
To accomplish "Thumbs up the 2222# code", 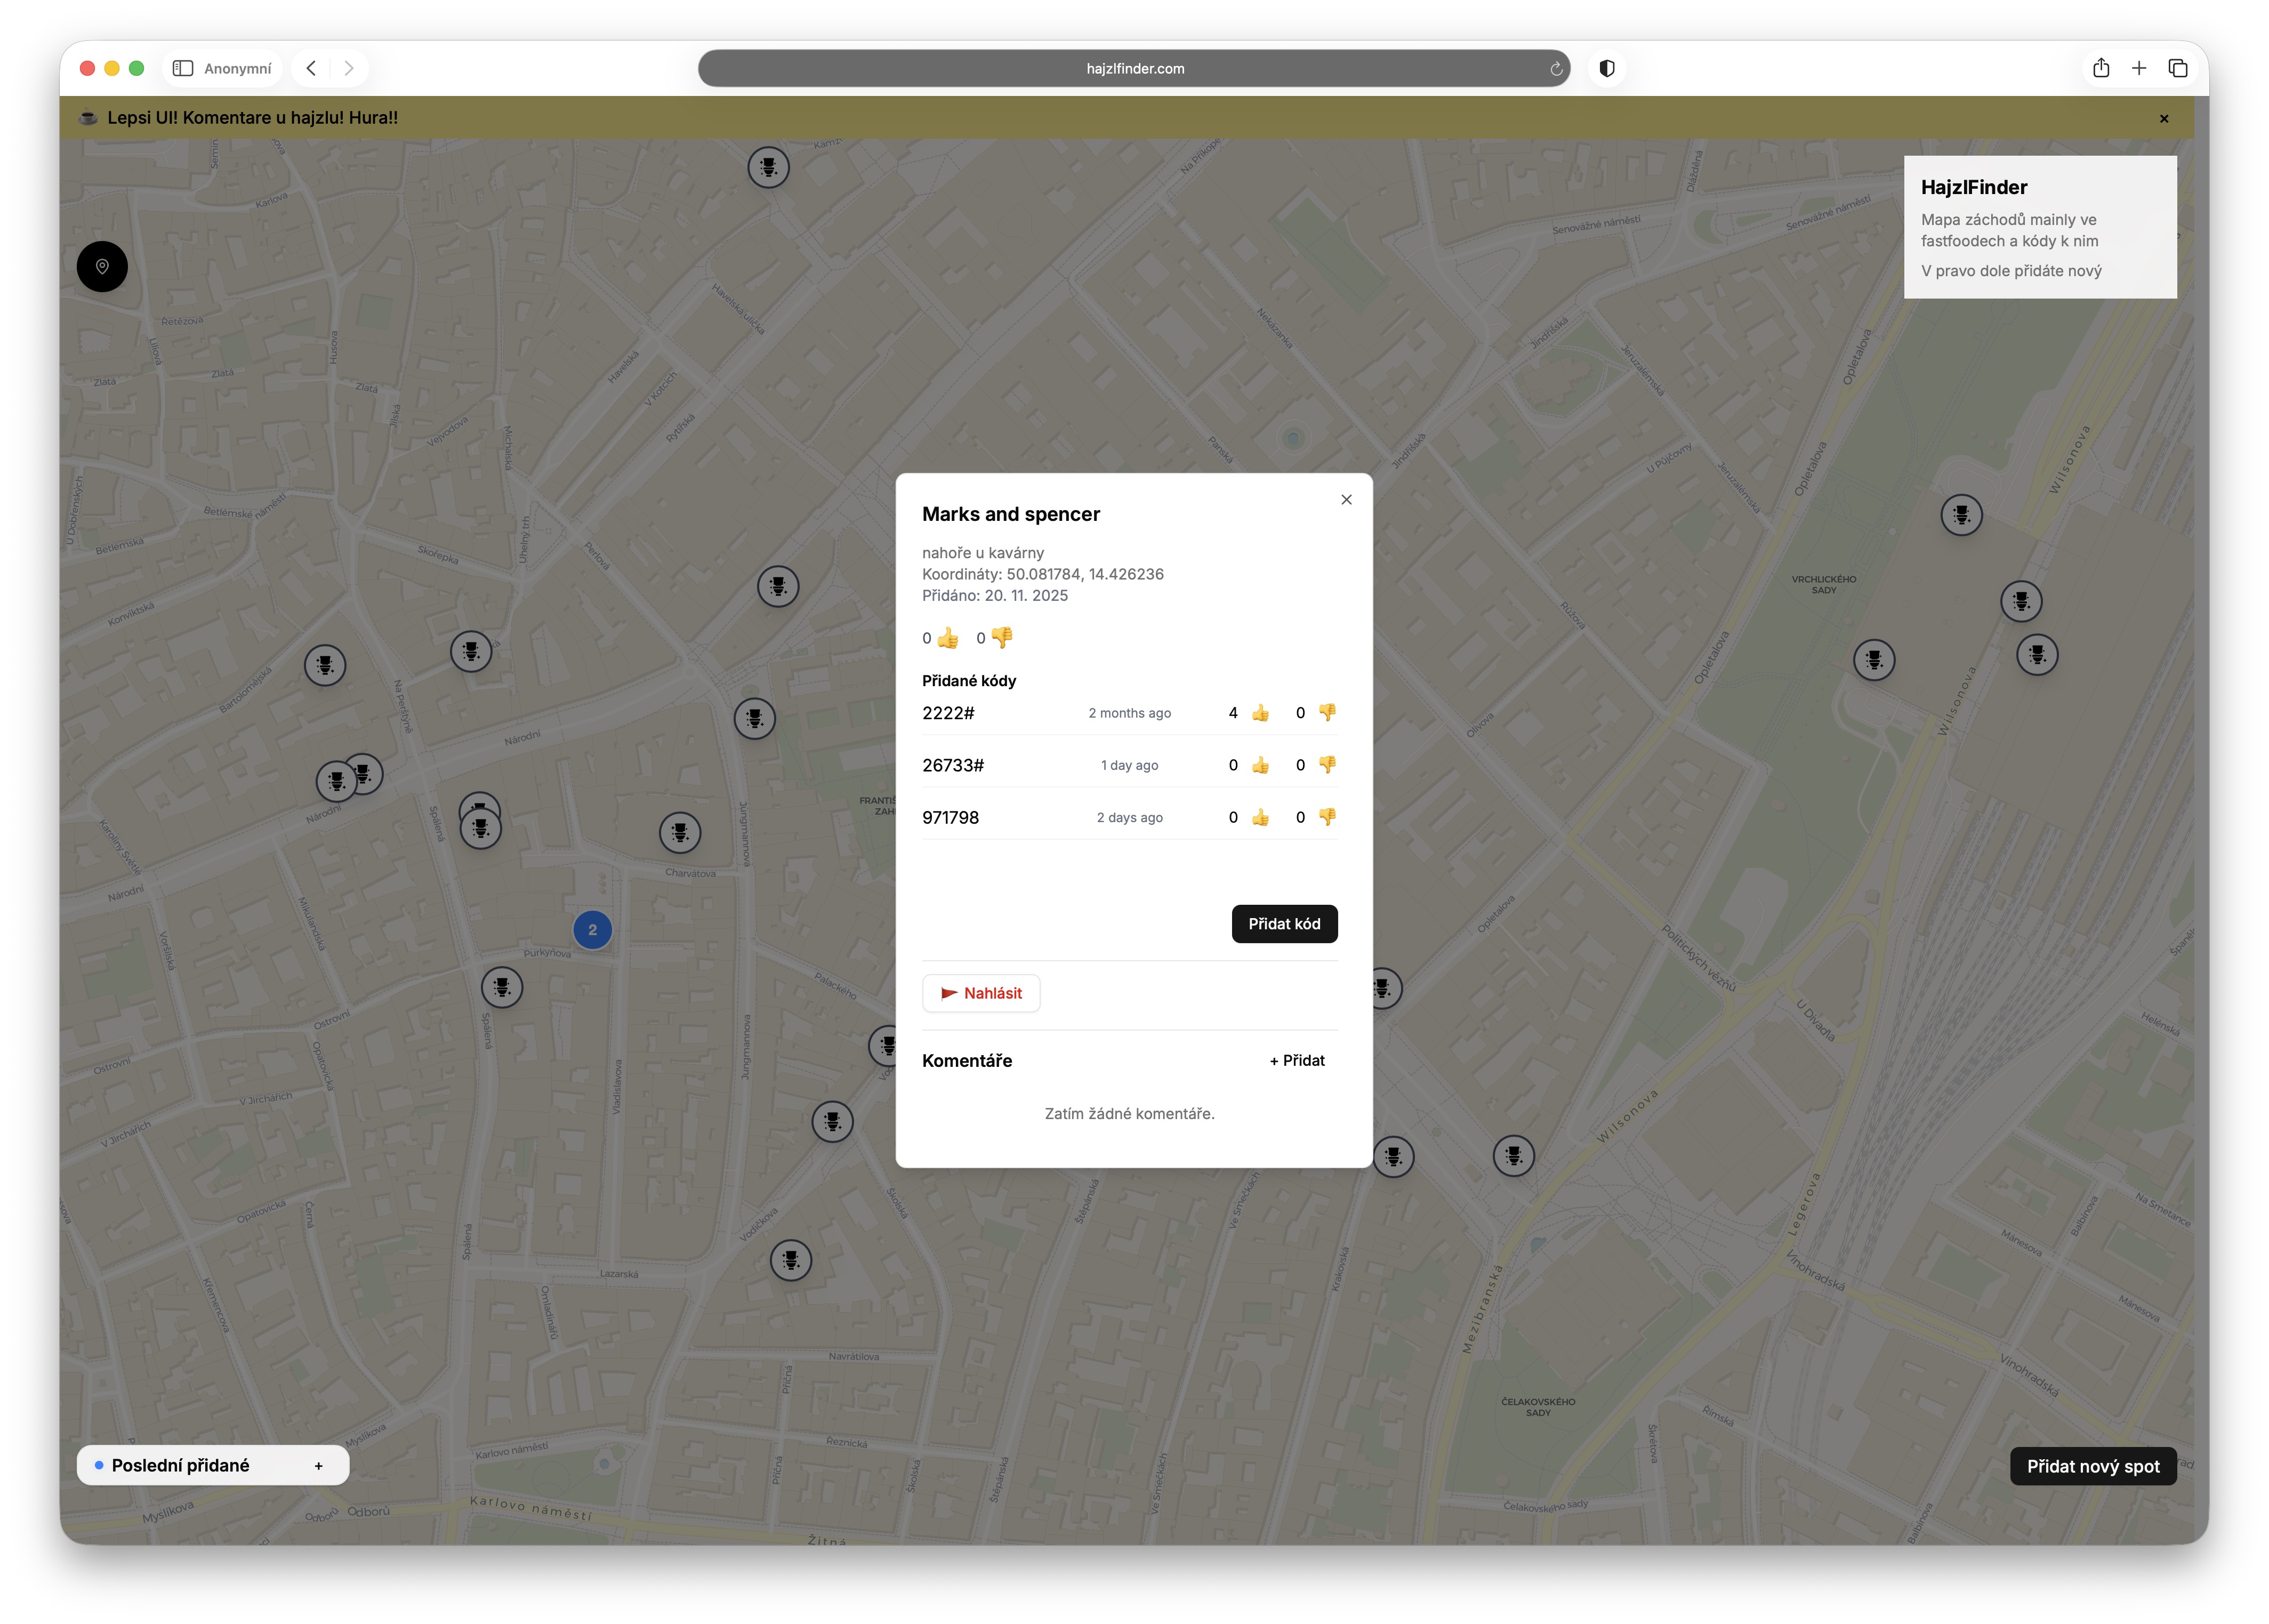I will coord(1260,713).
